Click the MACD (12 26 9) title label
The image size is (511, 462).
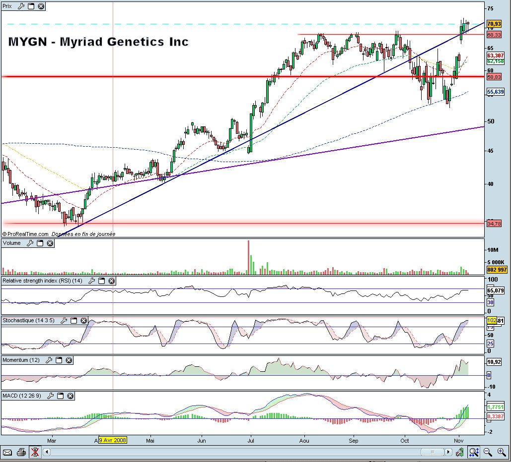coord(22,396)
